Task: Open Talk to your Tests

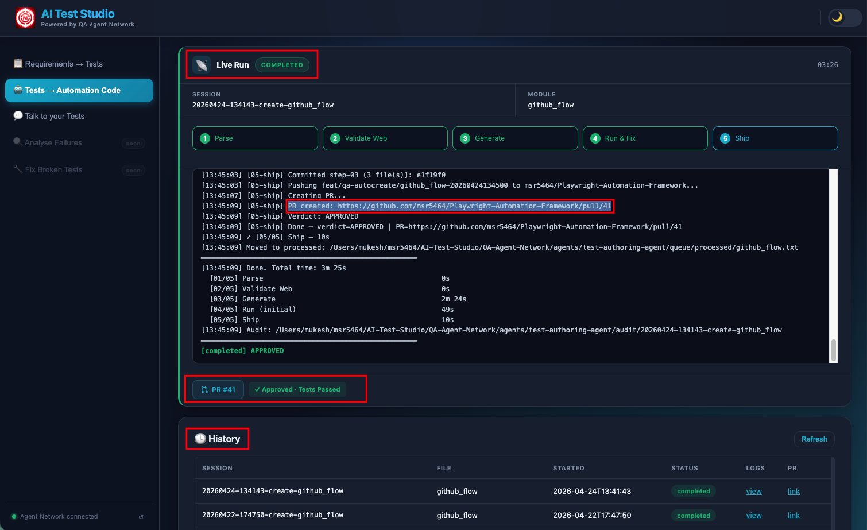Action: [79, 116]
